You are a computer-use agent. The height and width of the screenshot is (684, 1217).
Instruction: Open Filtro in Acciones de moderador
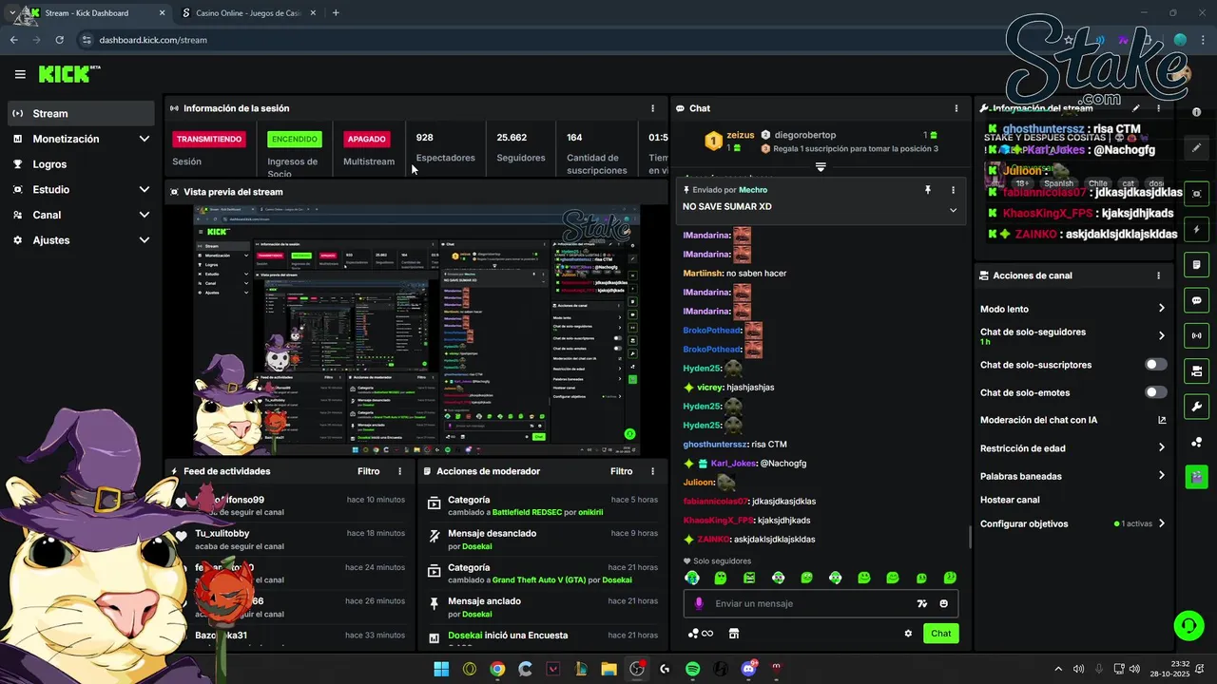[x=621, y=471]
